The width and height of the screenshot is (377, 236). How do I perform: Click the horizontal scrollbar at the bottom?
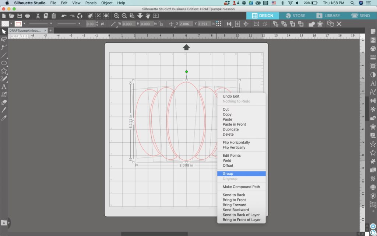pyautogui.click(x=154, y=234)
